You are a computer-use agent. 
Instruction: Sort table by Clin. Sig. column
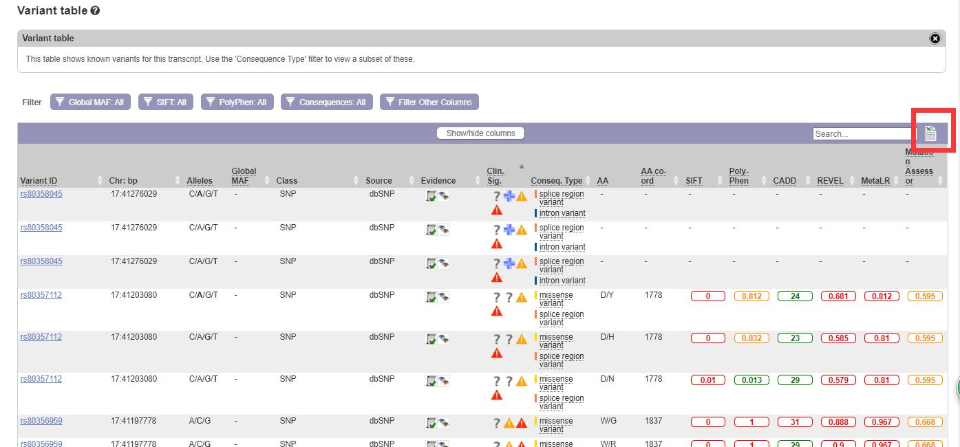pos(495,176)
